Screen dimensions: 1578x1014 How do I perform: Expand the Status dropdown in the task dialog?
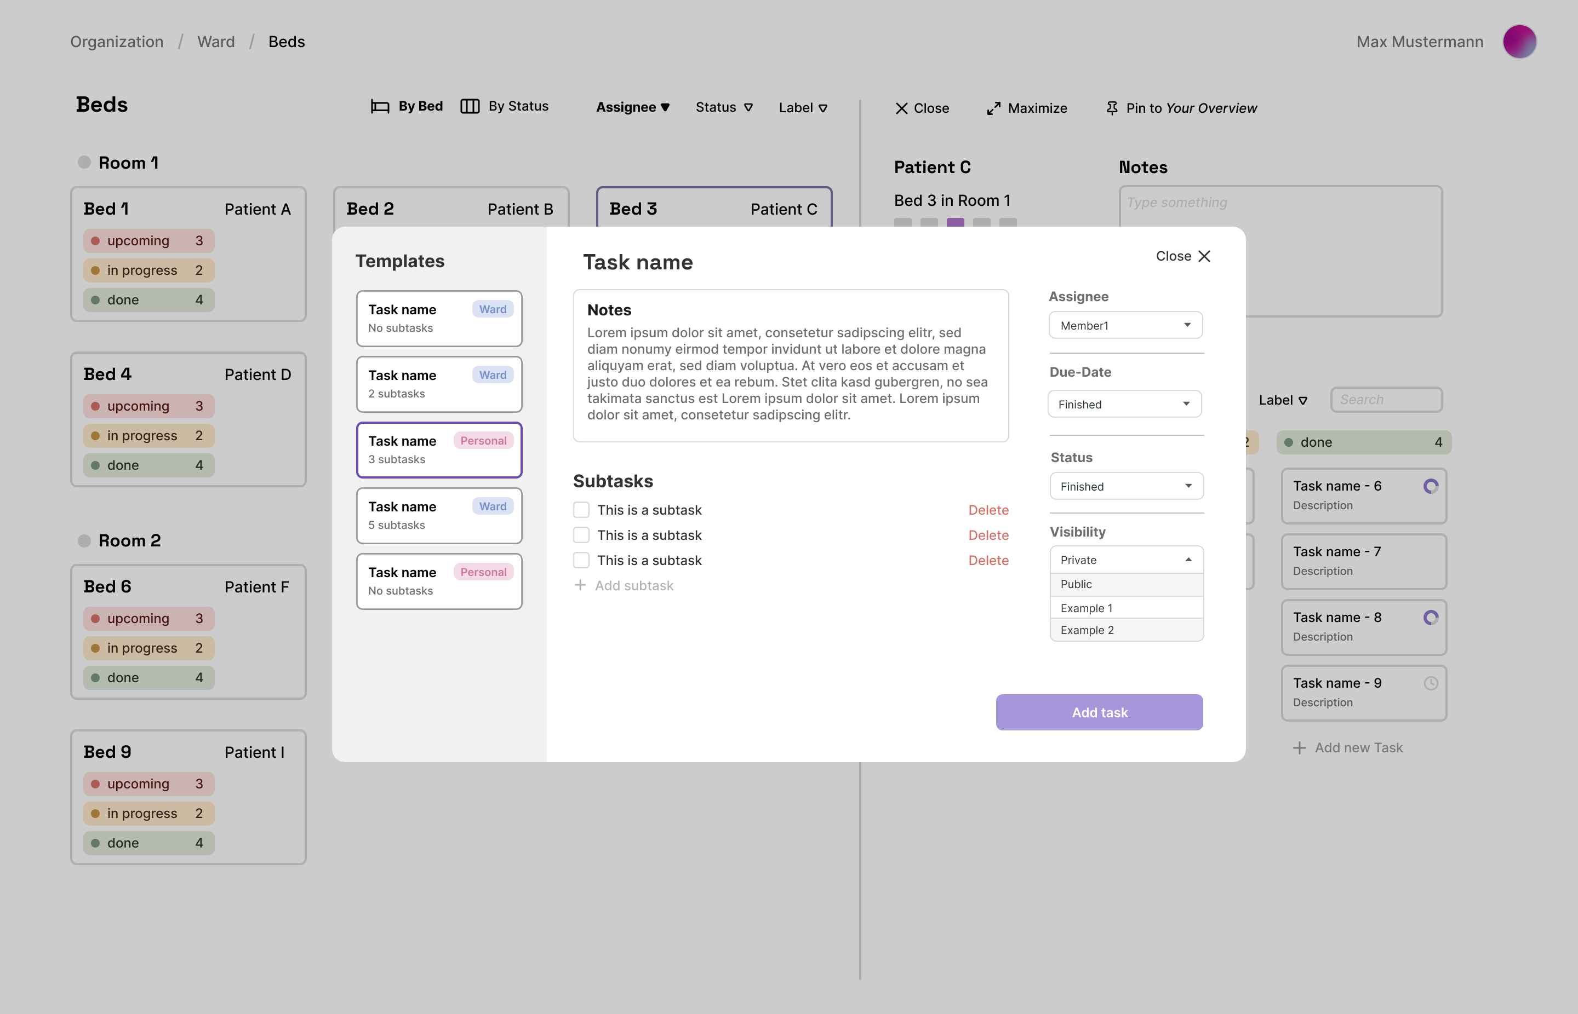1126,486
